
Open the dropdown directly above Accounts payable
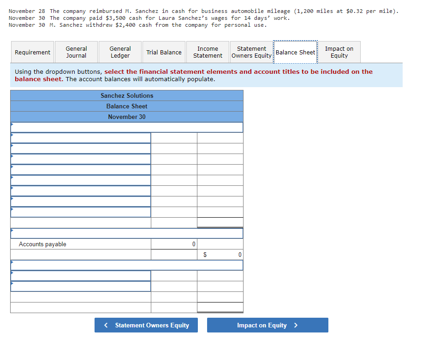[x=127, y=233]
